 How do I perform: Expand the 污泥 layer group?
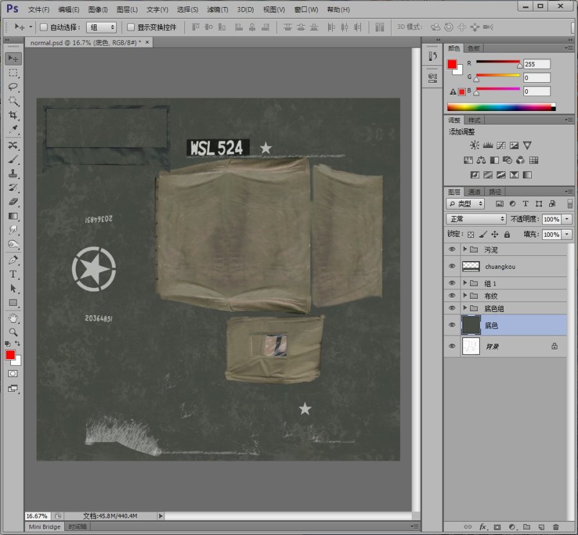[465, 249]
